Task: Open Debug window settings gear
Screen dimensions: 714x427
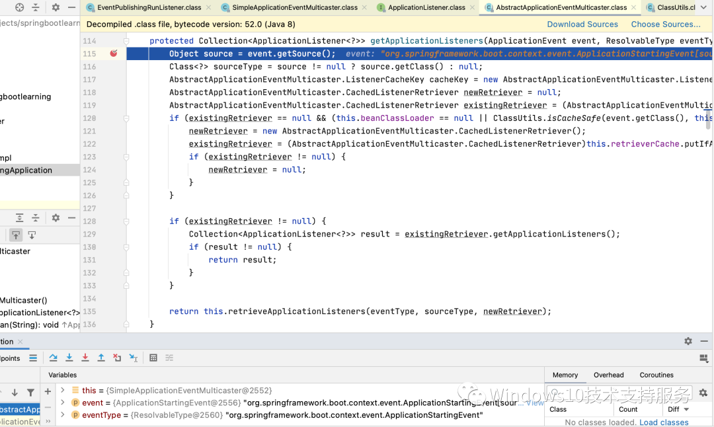Action: point(688,341)
